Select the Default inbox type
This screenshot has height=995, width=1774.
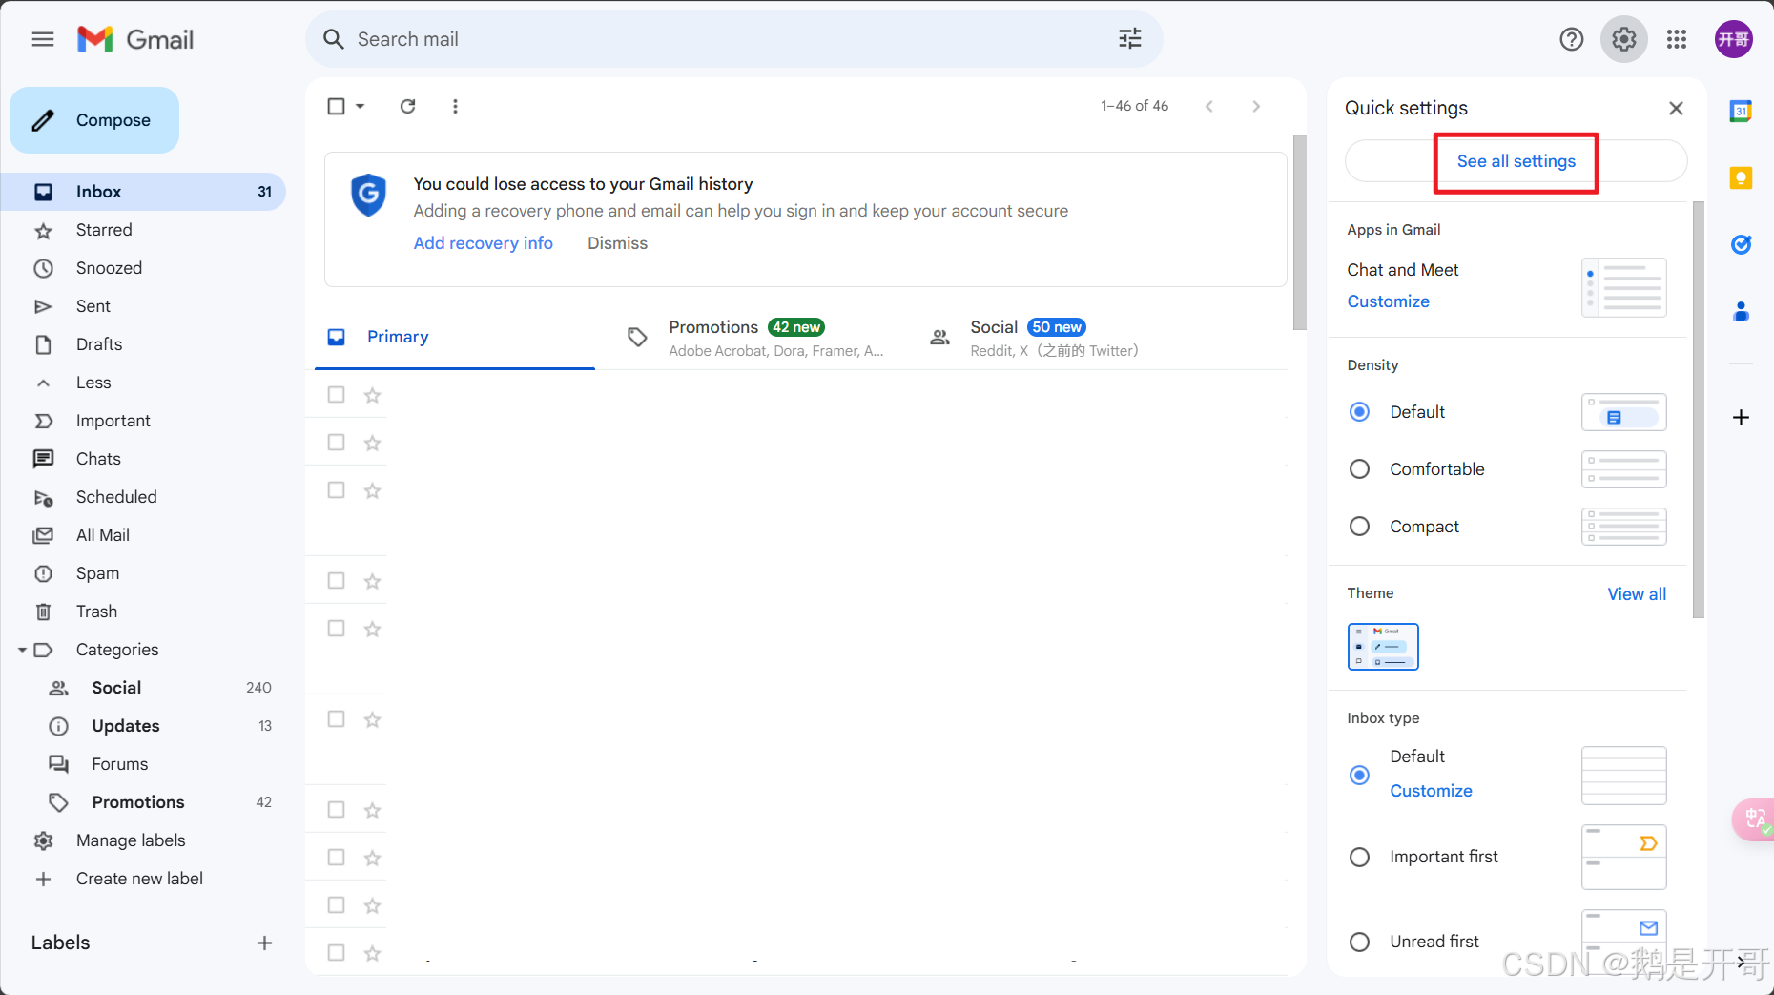1360,775
